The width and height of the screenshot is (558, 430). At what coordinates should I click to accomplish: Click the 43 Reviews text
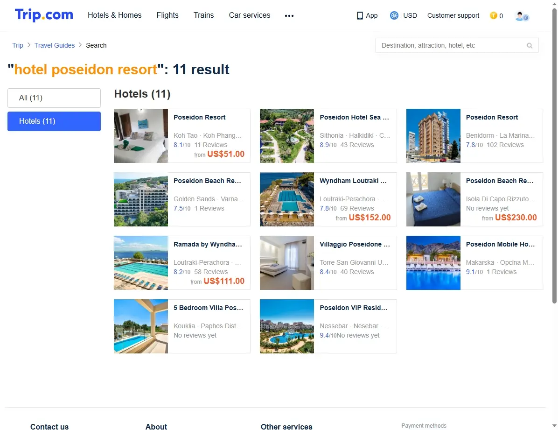357,145
